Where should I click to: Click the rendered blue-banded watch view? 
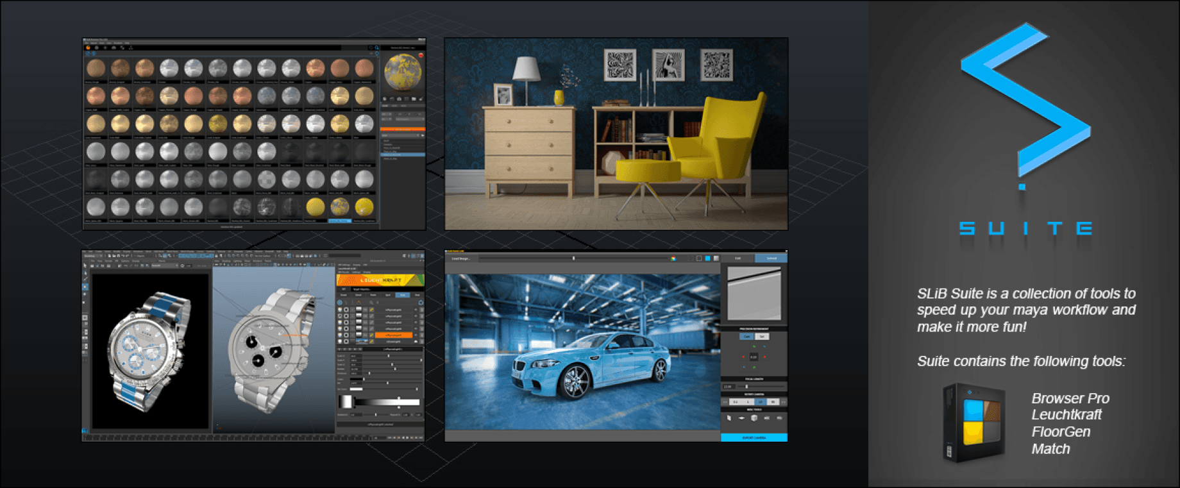tap(151, 351)
